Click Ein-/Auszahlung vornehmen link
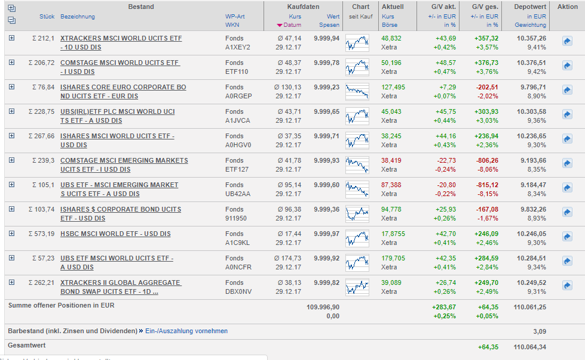Screen dimensions: 585x360 186,331
